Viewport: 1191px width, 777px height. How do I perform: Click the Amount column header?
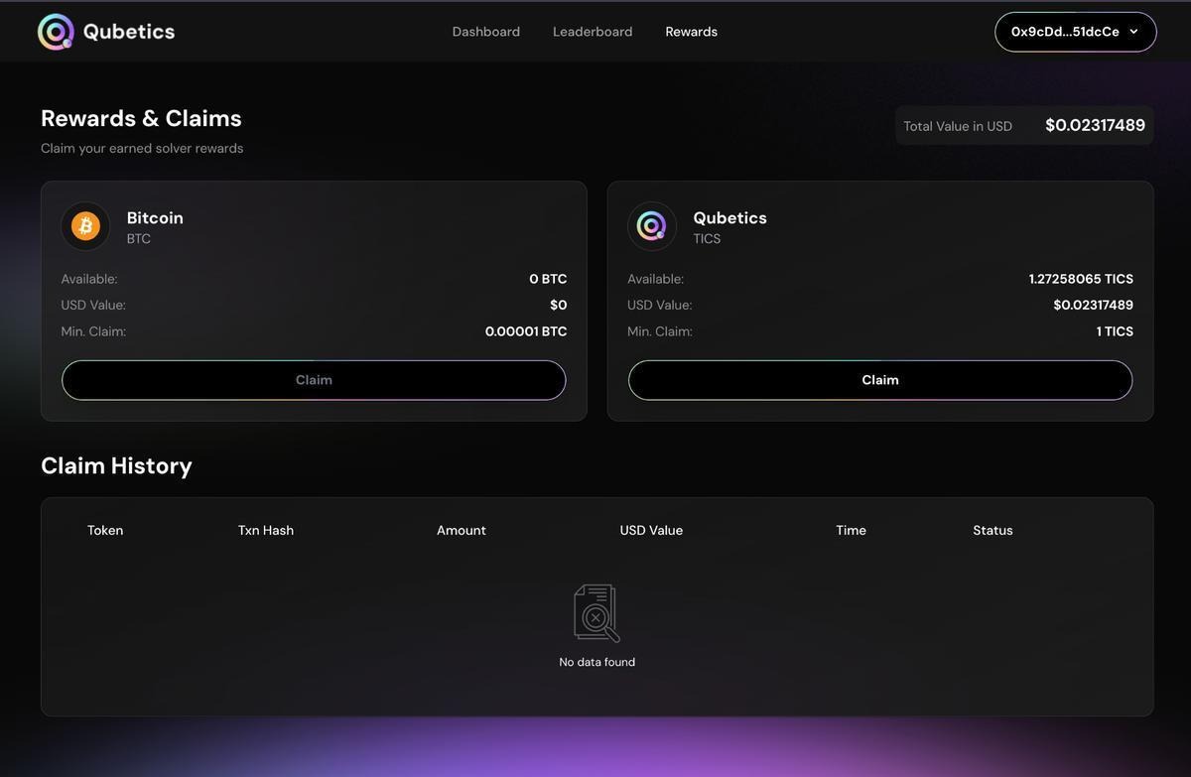click(461, 530)
